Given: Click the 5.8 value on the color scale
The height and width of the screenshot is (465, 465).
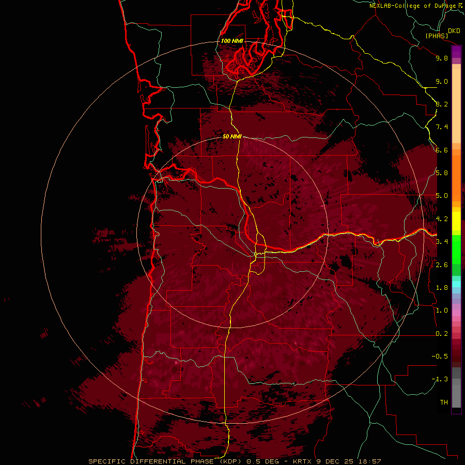Looking at the screenshot, I should tap(442, 173).
